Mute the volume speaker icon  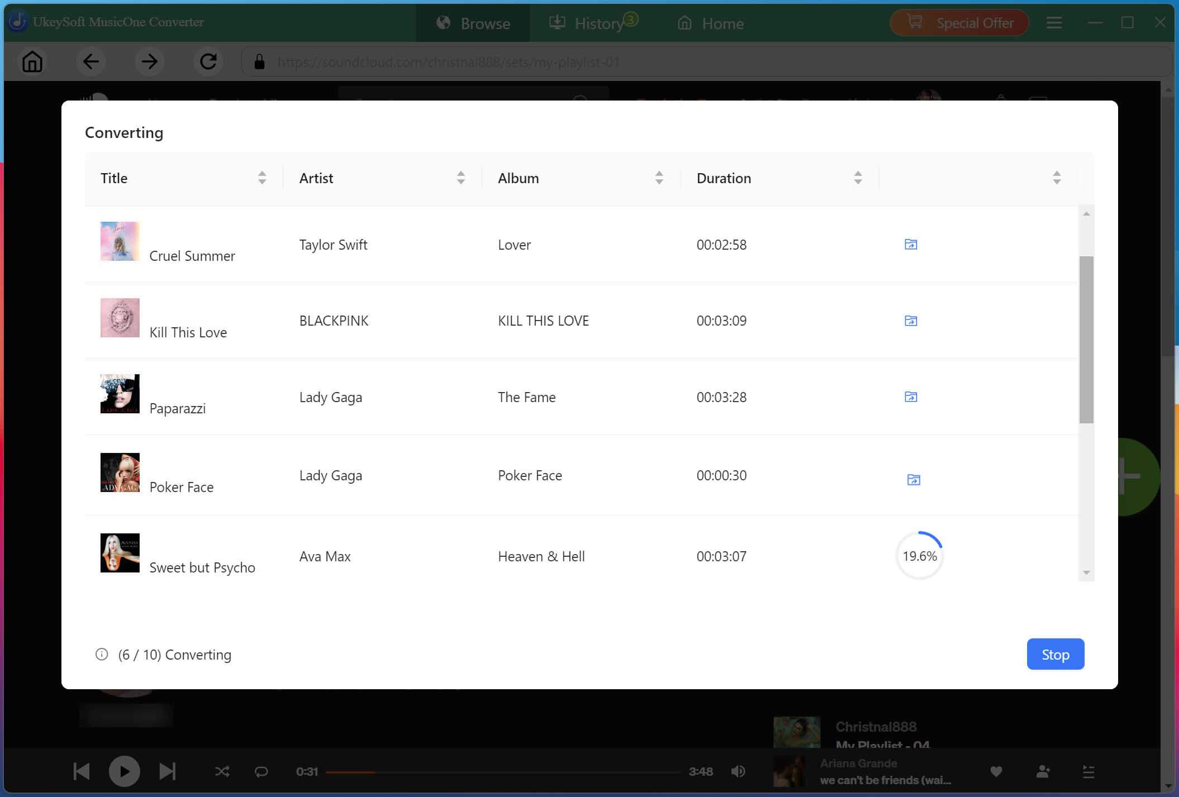[738, 771]
